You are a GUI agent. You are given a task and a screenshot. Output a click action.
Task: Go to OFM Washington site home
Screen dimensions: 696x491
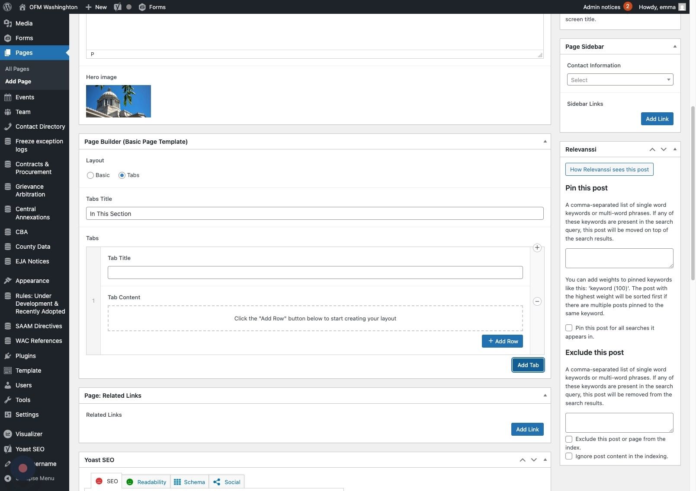(48, 7)
